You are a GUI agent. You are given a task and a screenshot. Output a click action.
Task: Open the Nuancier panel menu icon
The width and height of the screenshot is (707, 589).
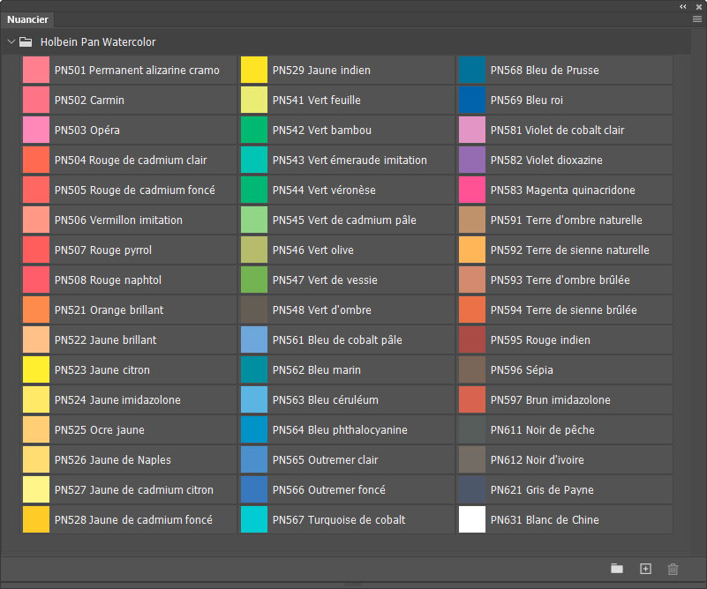pyautogui.click(x=696, y=19)
